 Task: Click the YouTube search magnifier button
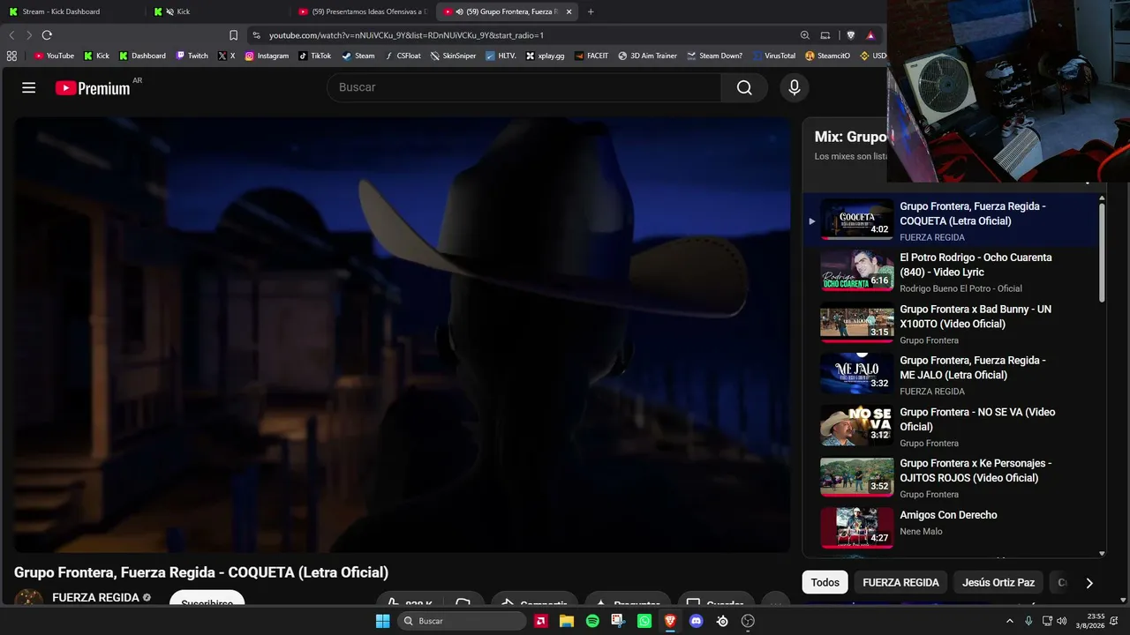coord(744,87)
